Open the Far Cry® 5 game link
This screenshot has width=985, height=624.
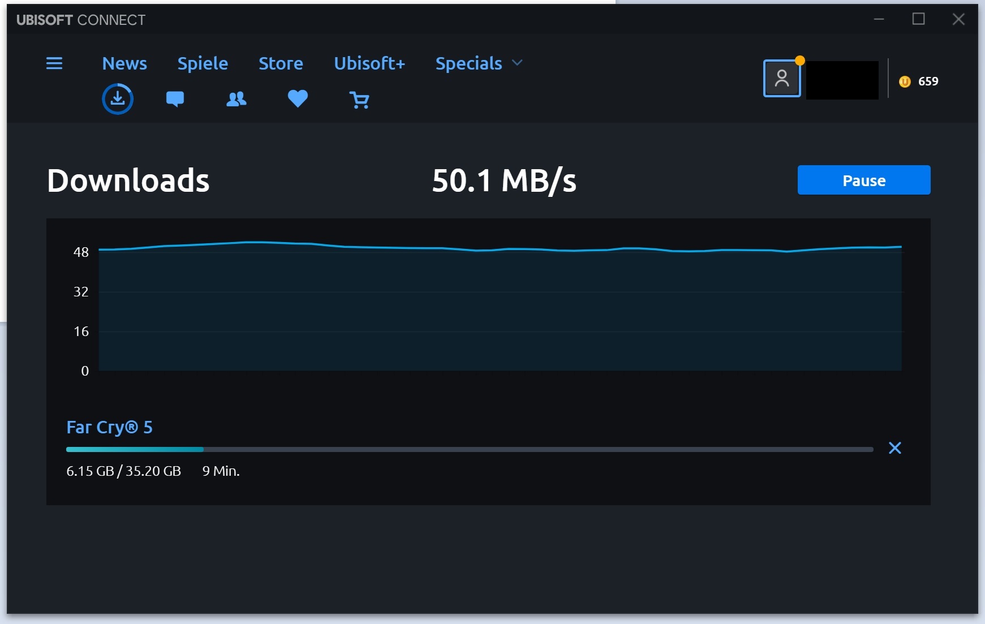pos(109,427)
